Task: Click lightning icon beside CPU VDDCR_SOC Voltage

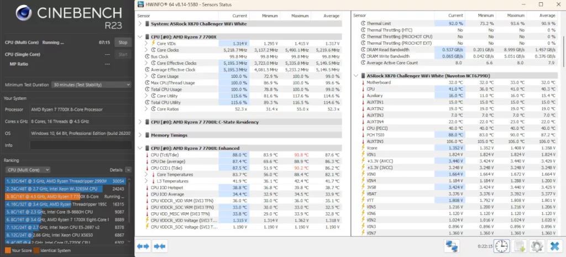Action: pos(147,227)
